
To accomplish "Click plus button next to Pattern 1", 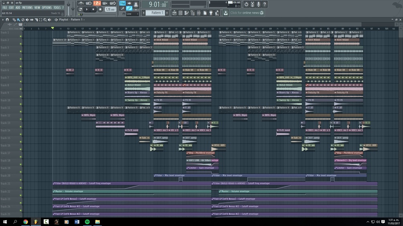I will click(167, 13).
